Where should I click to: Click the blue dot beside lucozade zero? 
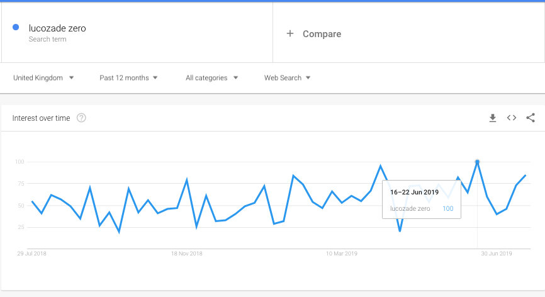point(16,27)
